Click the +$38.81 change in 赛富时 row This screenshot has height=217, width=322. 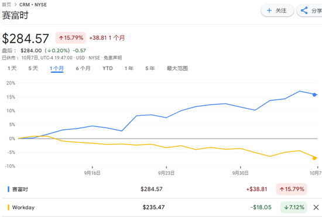click(256, 189)
